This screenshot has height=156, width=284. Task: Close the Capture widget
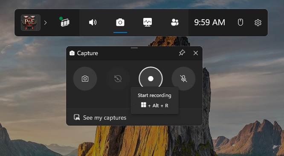196,53
